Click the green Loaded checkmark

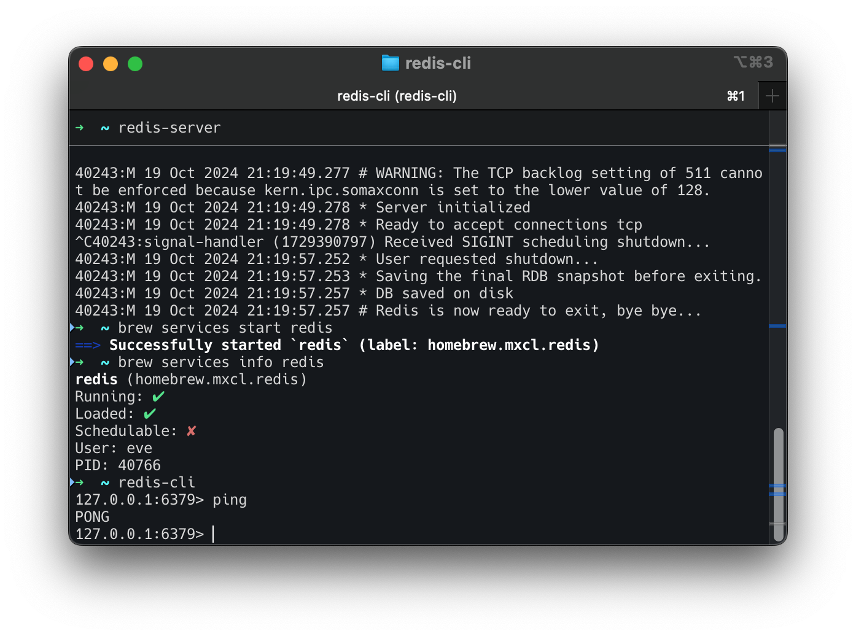point(150,414)
